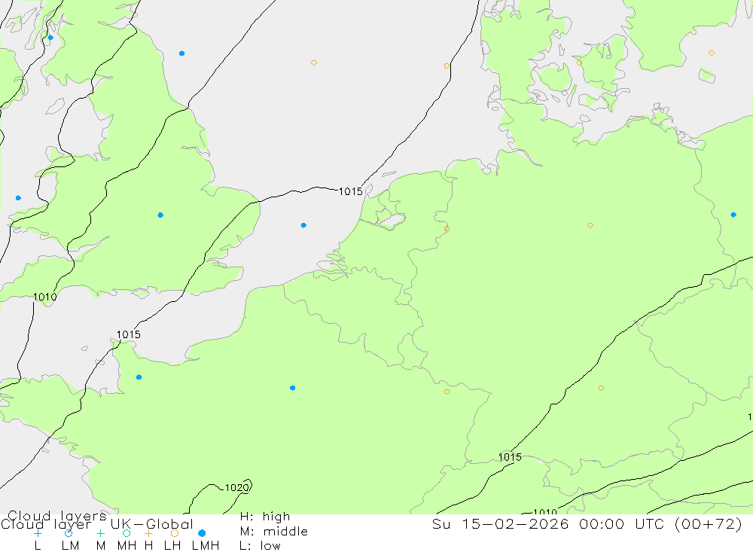Click the blue circle LM legend symbol

pos(69,533)
